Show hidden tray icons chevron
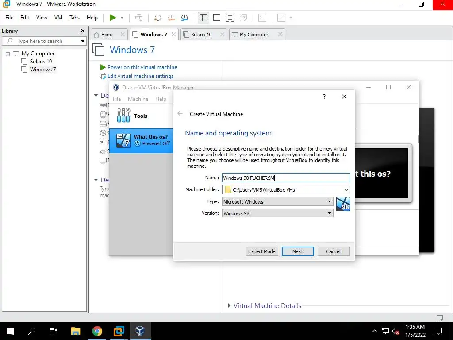The image size is (453, 340). click(374, 331)
